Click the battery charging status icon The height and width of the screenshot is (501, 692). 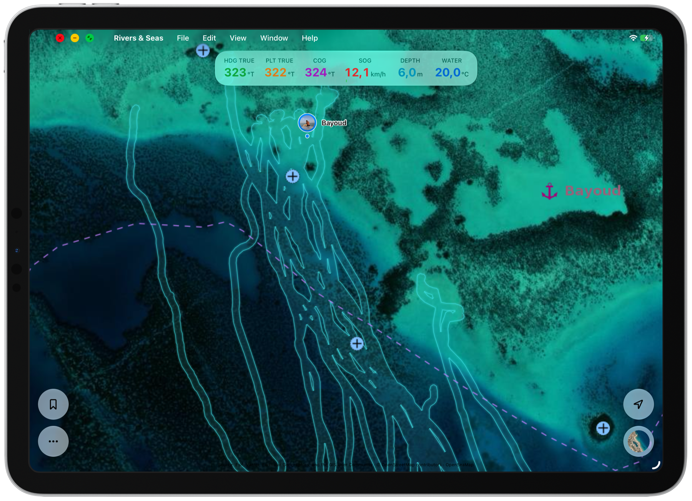[x=647, y=38]
